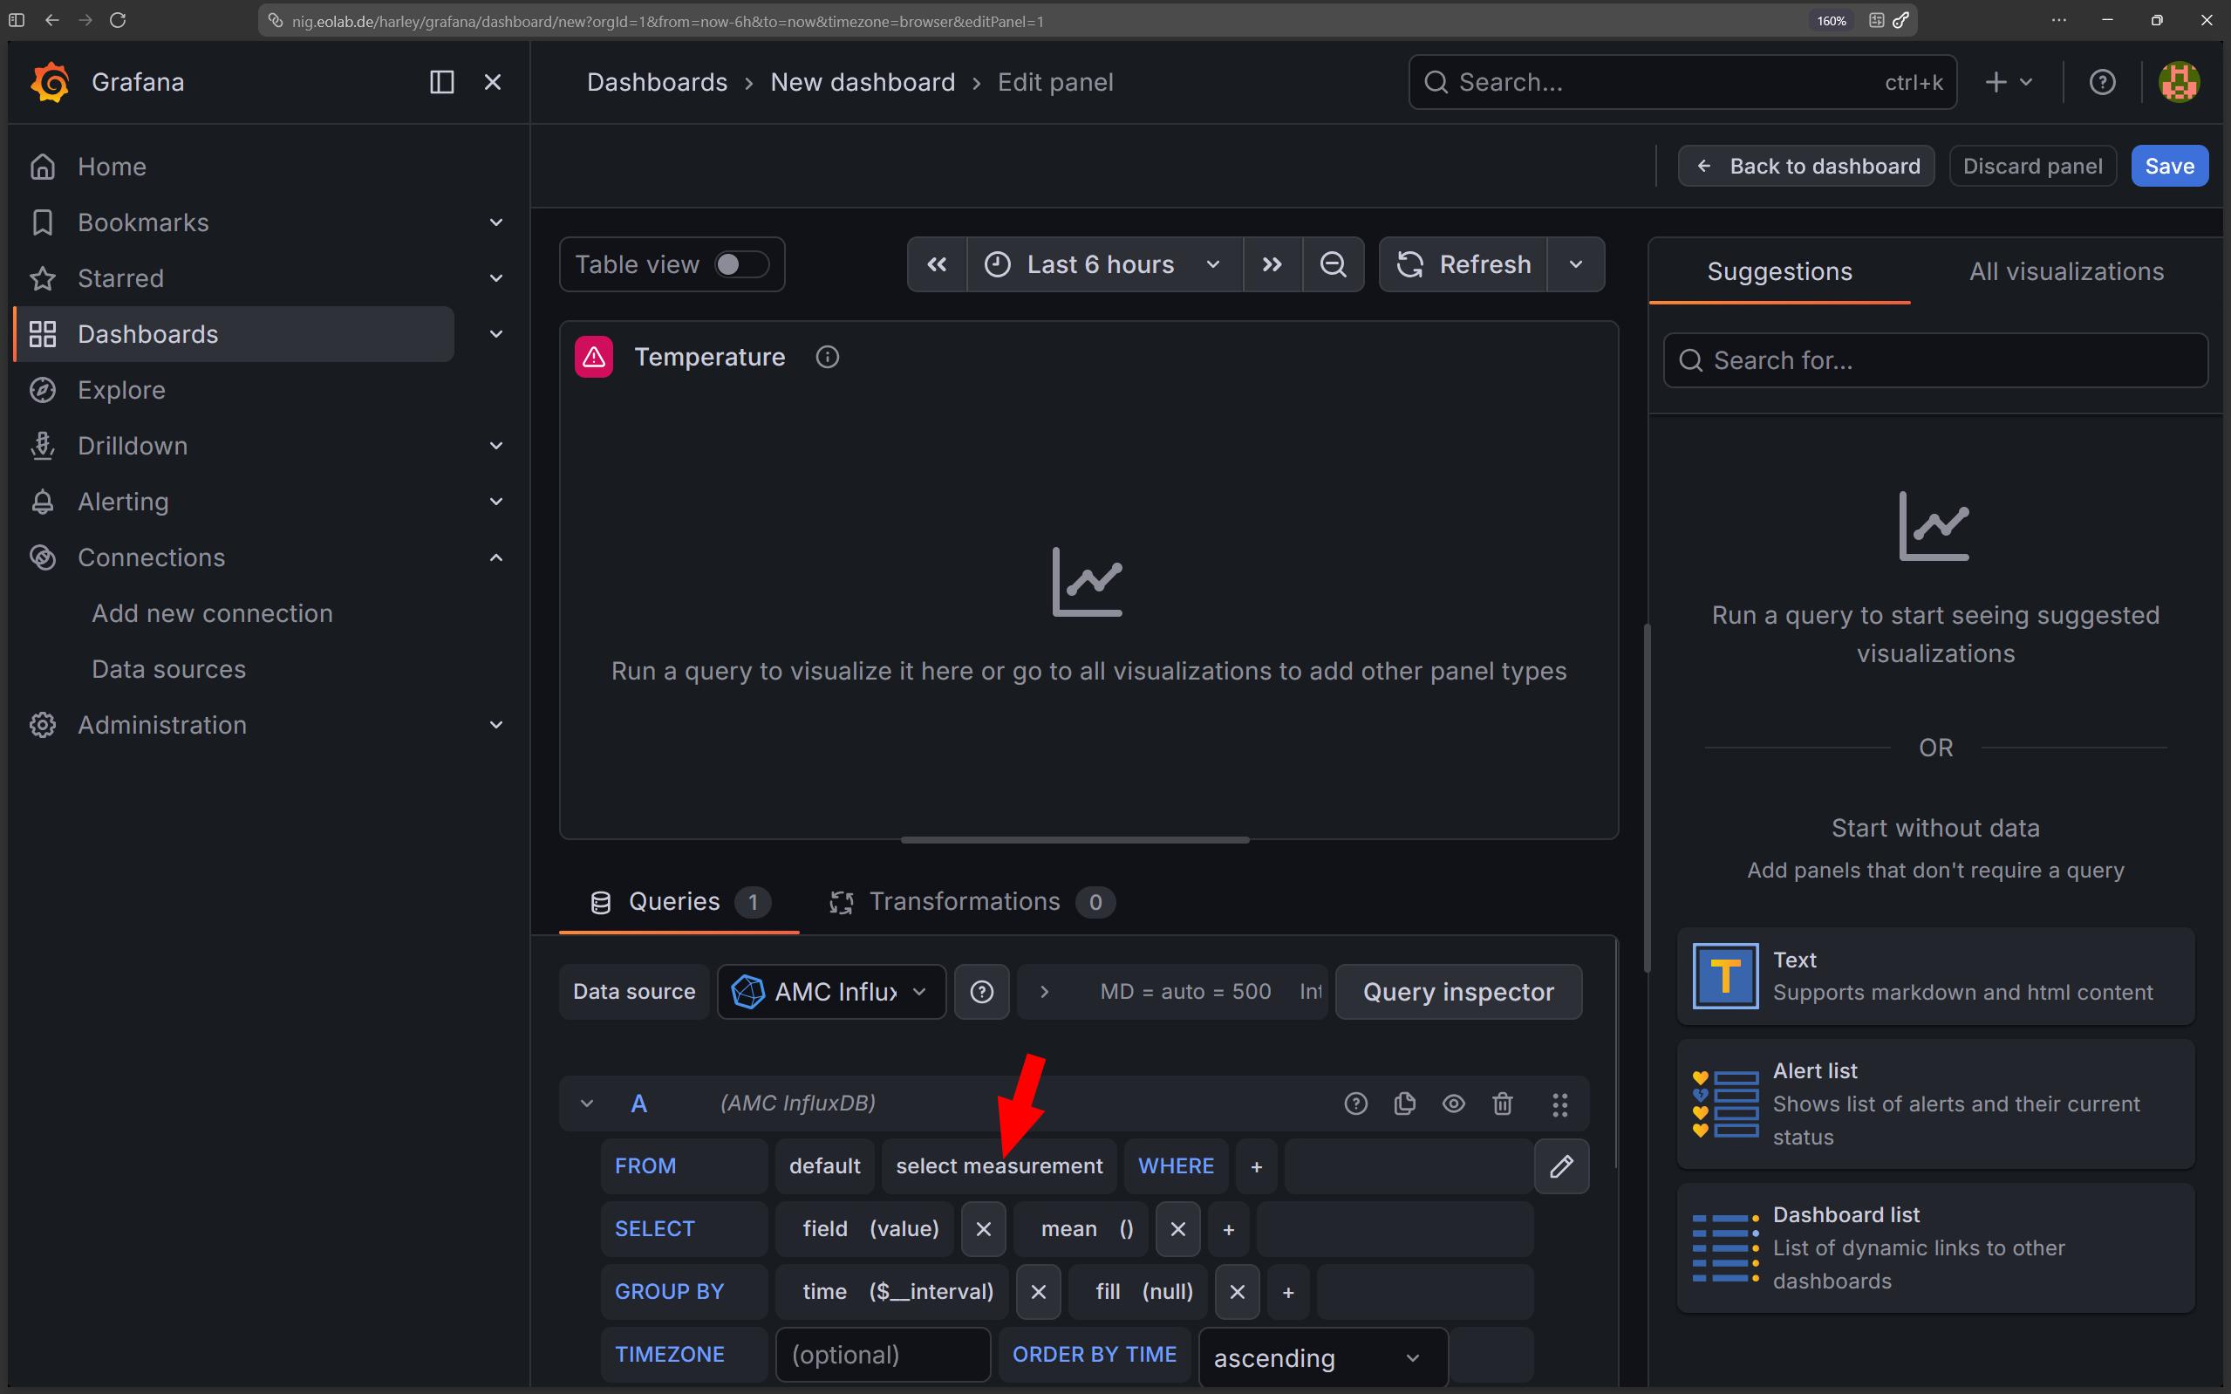Viewport: 2231px width, 1394px height.
Task: Click the New dashboard breadcrumb link
Action: click(x=863, y=82)
